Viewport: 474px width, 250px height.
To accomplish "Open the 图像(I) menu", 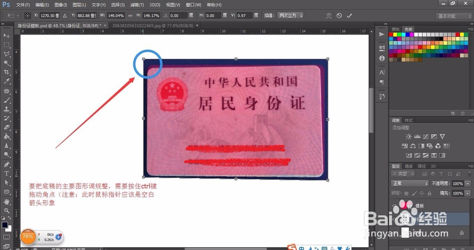I will [x=61, y=5].
